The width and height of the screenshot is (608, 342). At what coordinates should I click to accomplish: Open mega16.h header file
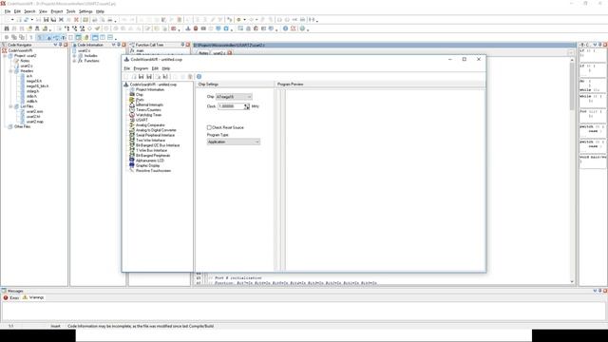pyautogui.click(x=33, y=81)
